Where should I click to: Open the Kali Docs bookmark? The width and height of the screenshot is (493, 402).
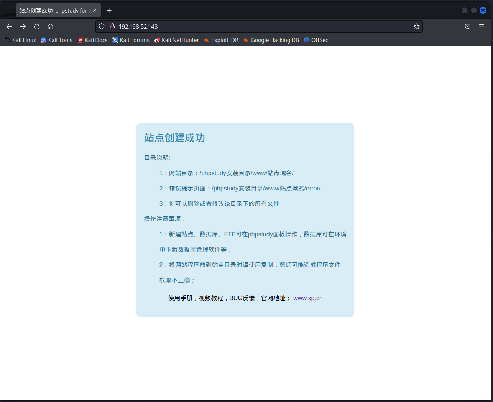92,40
